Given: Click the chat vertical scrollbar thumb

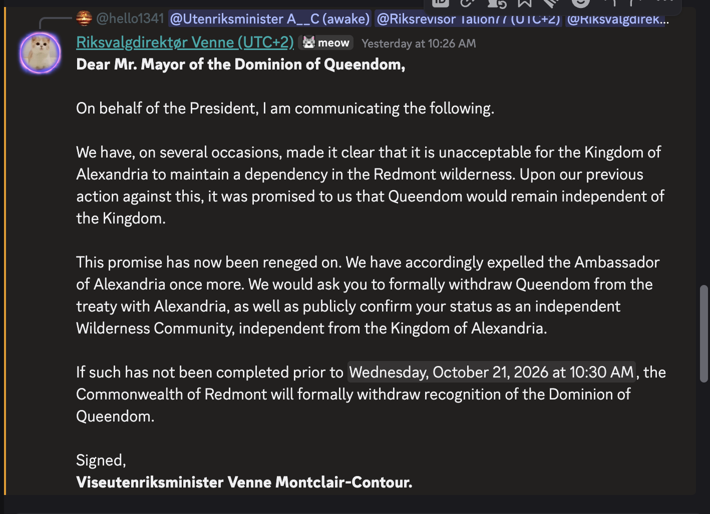Looking at the screenshot, I should click(x=704, y=333).
